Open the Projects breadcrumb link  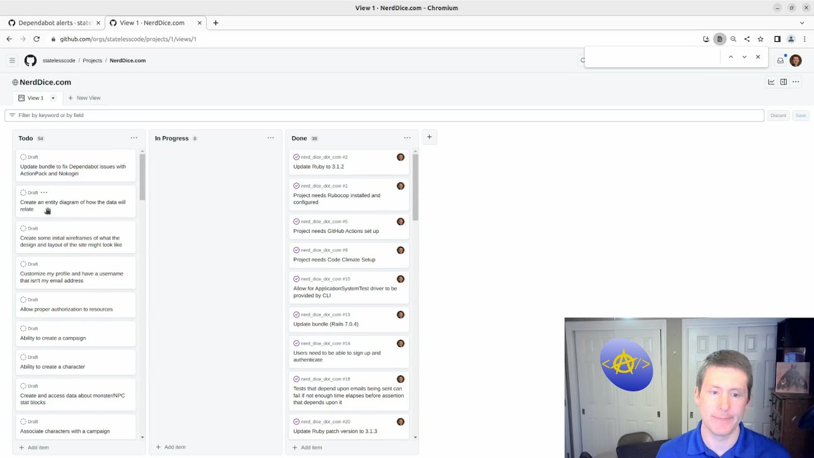(92, 60)
